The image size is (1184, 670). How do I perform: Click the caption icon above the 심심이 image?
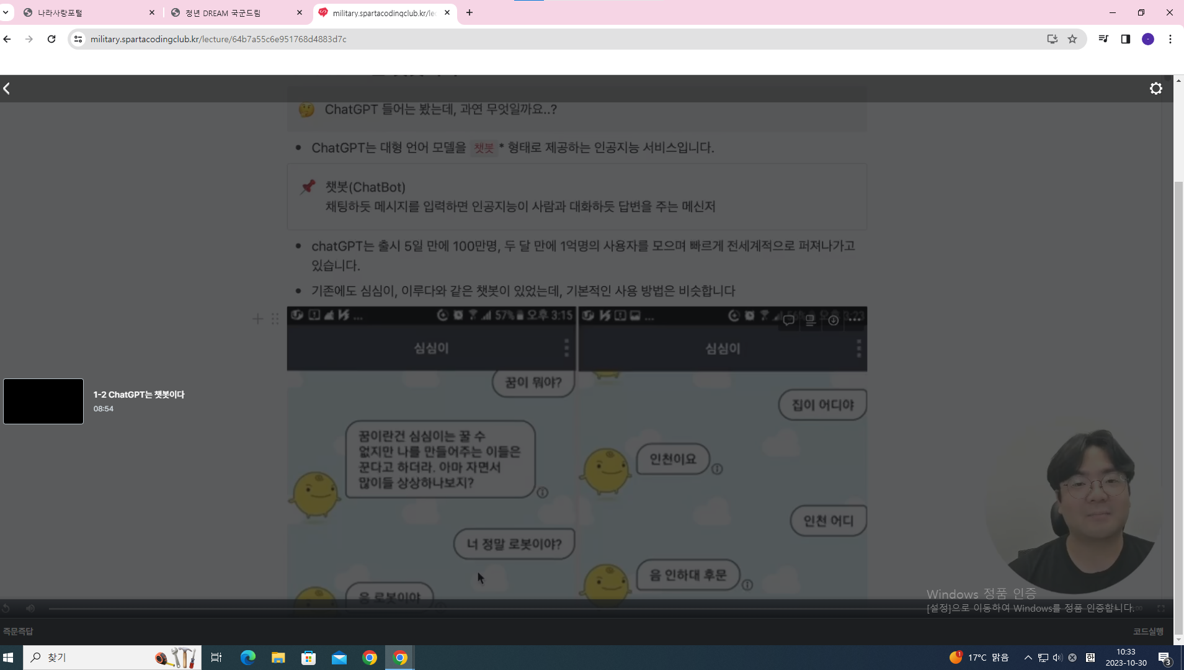coord(810,320)
